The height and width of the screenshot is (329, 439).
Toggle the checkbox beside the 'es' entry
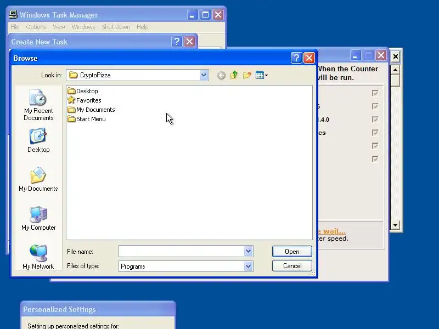(375, 133)
